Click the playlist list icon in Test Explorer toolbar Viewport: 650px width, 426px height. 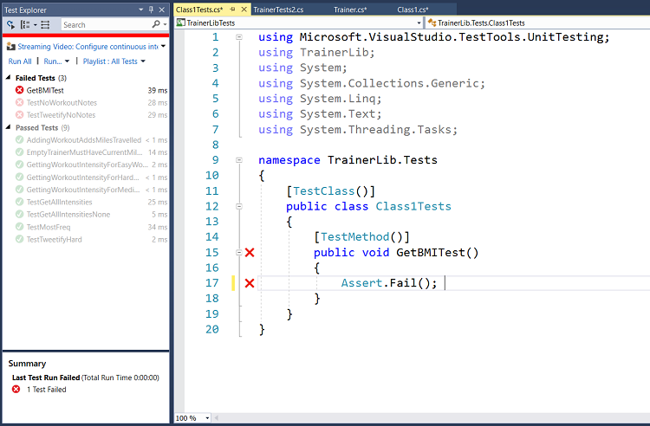tap(45, 25)
